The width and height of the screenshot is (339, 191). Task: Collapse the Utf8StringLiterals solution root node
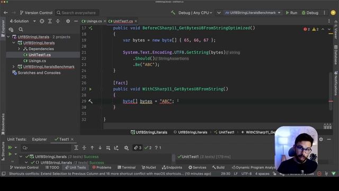(x=8, y=37)
